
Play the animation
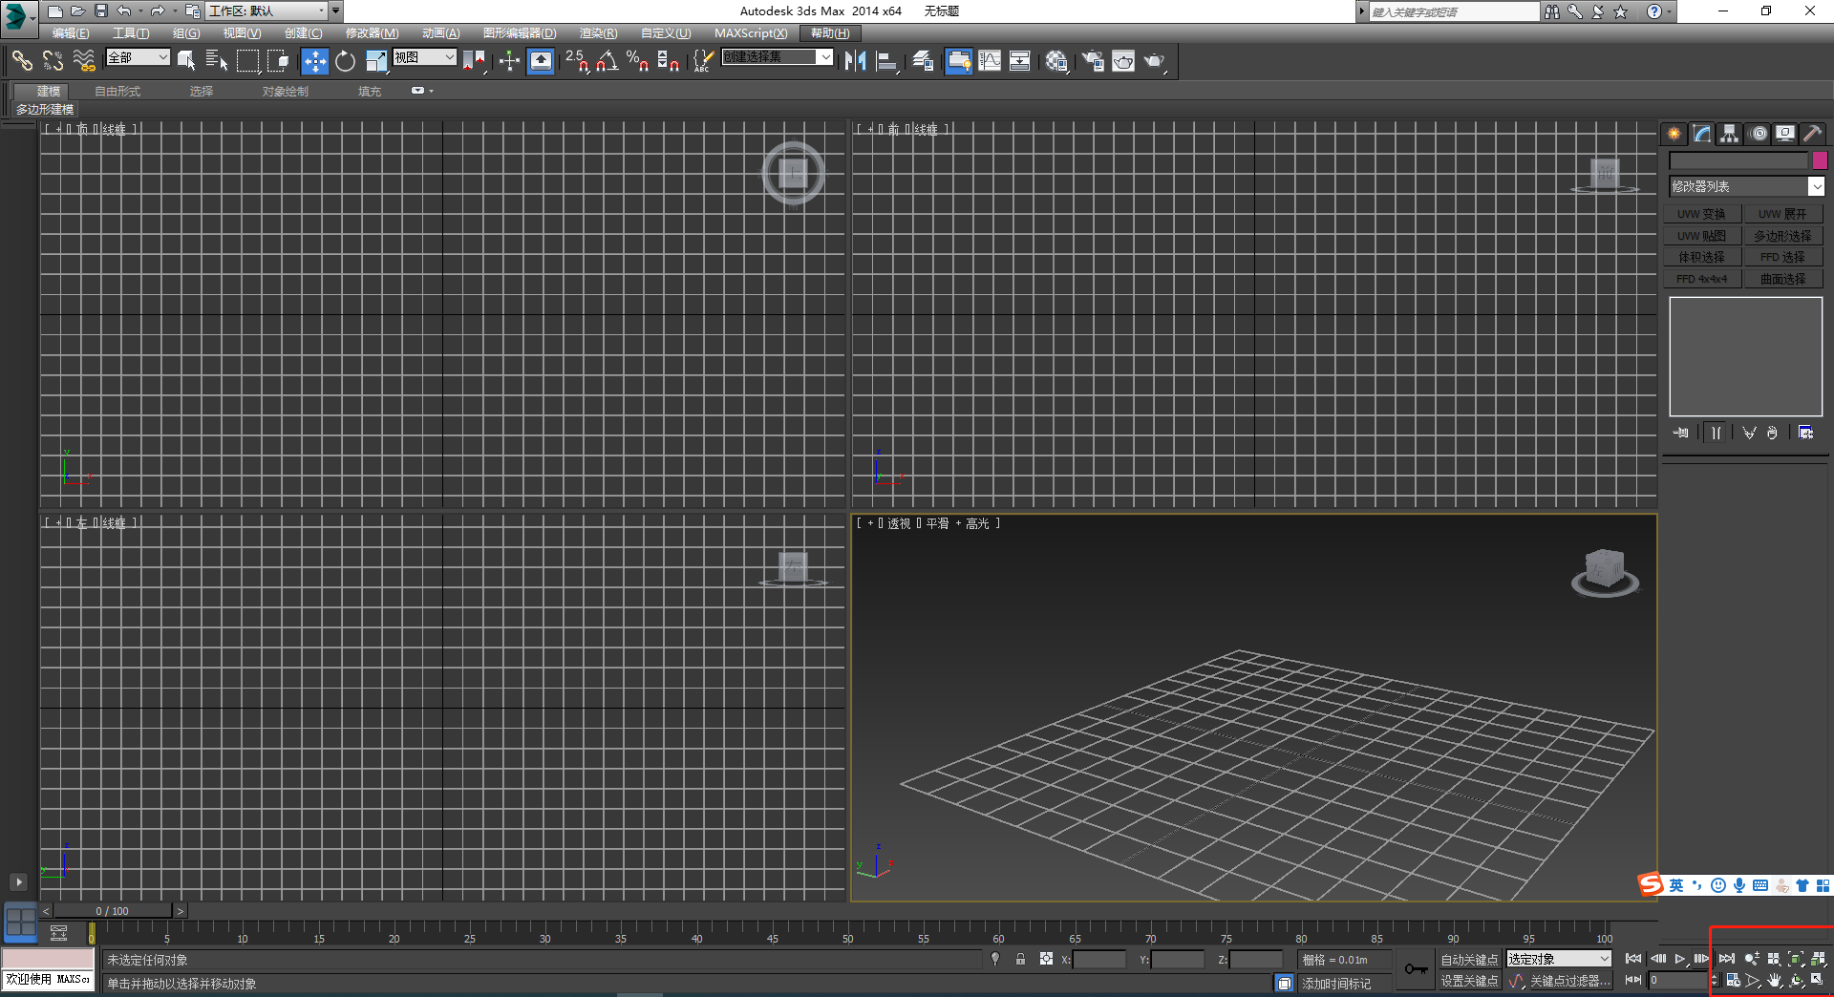pyautogui.click(x=1680, y=959)
